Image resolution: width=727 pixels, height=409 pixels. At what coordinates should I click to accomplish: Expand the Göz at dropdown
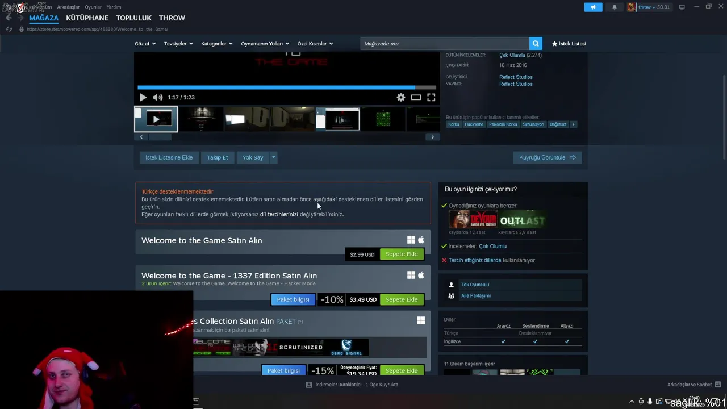[145, 44]
